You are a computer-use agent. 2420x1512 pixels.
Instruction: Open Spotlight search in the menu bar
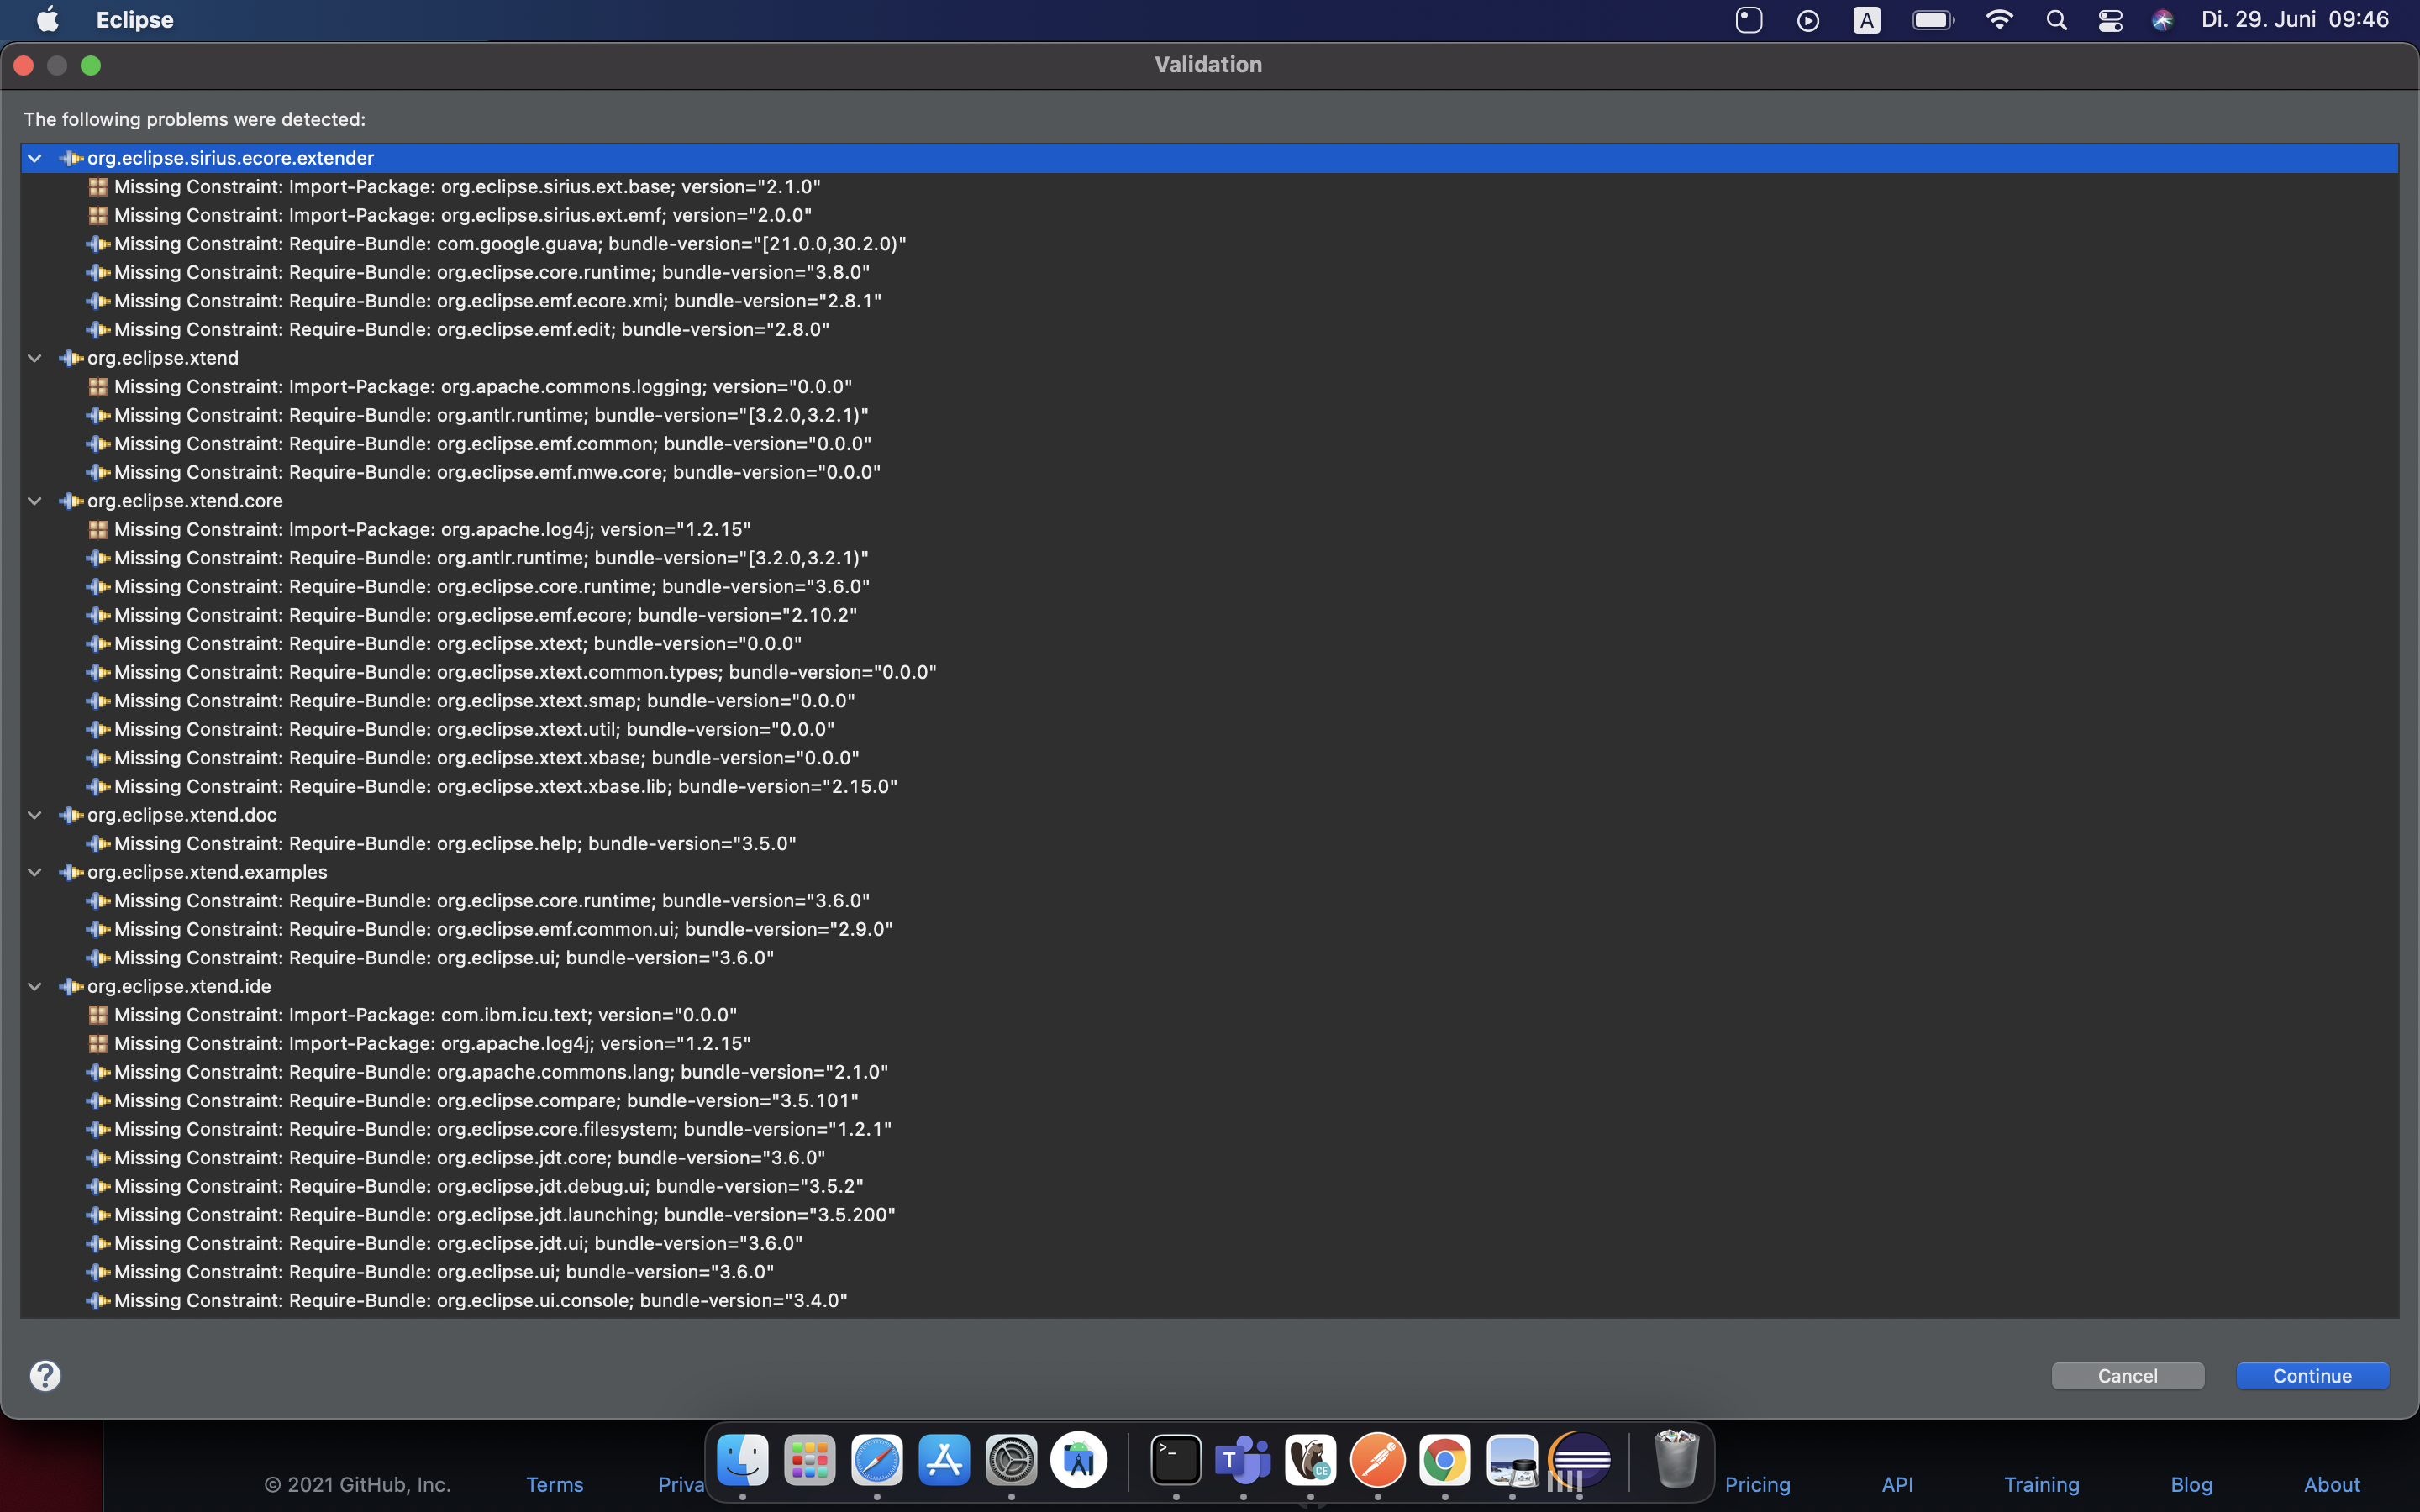[x=2055, y=19]
